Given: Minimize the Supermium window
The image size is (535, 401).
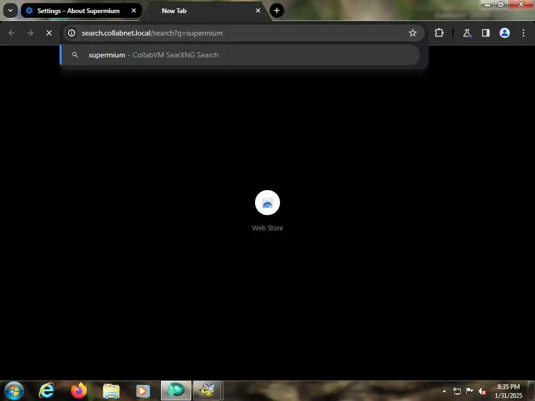Looking at the screenshot, I should [487, 4].
